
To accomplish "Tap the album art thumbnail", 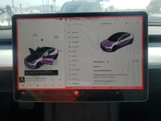I will coord(22,80).
